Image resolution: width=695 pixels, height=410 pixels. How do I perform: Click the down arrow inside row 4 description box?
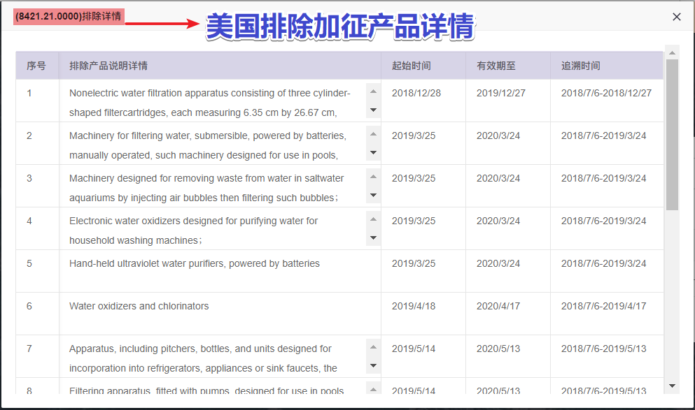pyautogui.click(x=373, y=237)
